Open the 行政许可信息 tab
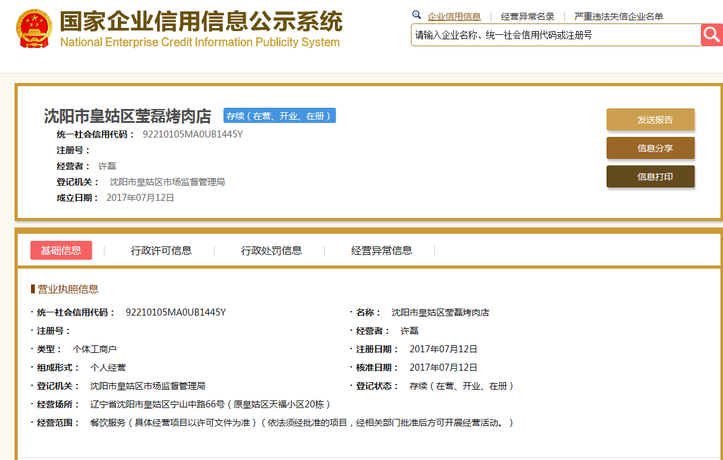 [x=161, y=250]
